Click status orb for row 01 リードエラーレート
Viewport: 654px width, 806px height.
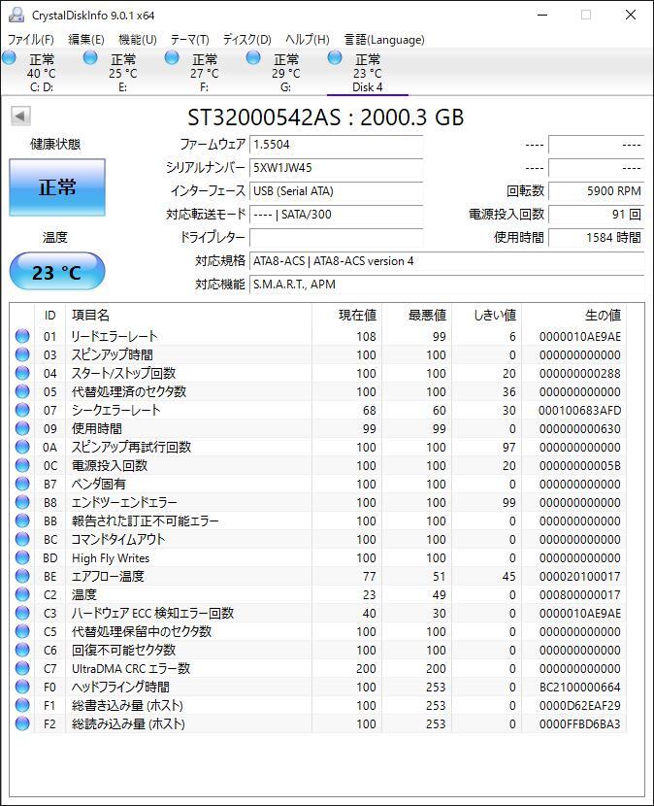[x=22, y=336]
